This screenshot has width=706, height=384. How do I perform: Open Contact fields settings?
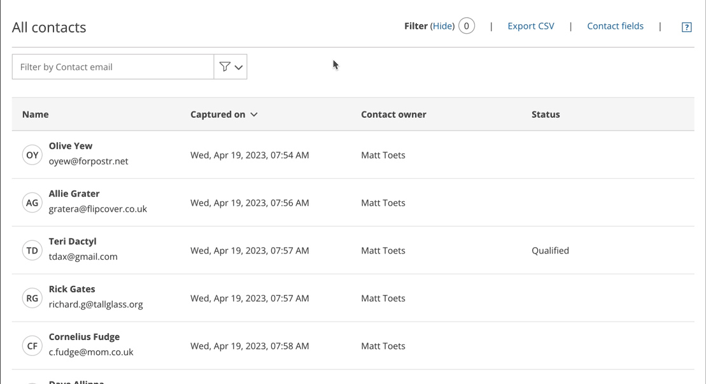[x=615, y=25]
